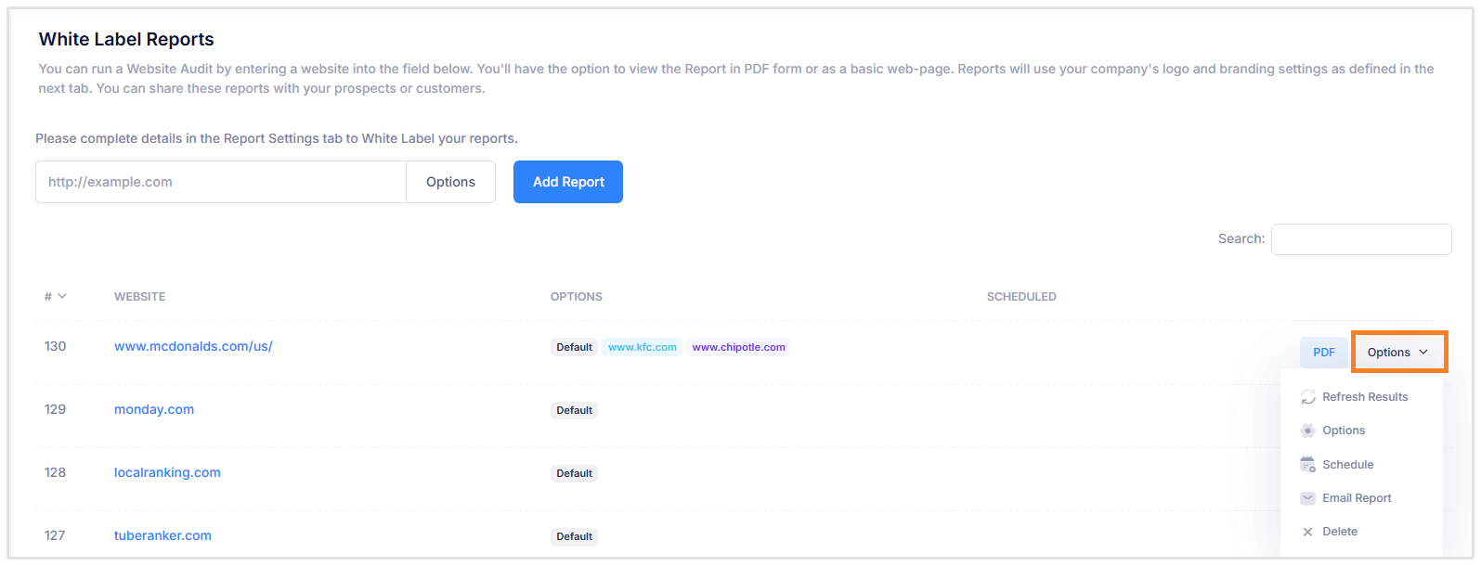Download PDF for mcdonalds.com report
This screenshot has height=566, width=1481.
[1323, 353]
